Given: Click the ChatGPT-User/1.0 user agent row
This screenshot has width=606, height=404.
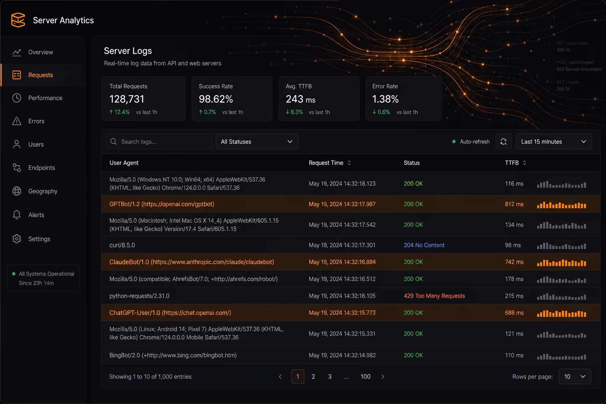Looking at the screenshot, I should [351, 313].
